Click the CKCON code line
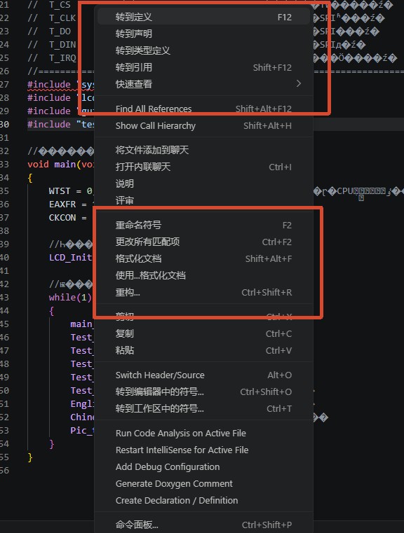 click(68, 218)
